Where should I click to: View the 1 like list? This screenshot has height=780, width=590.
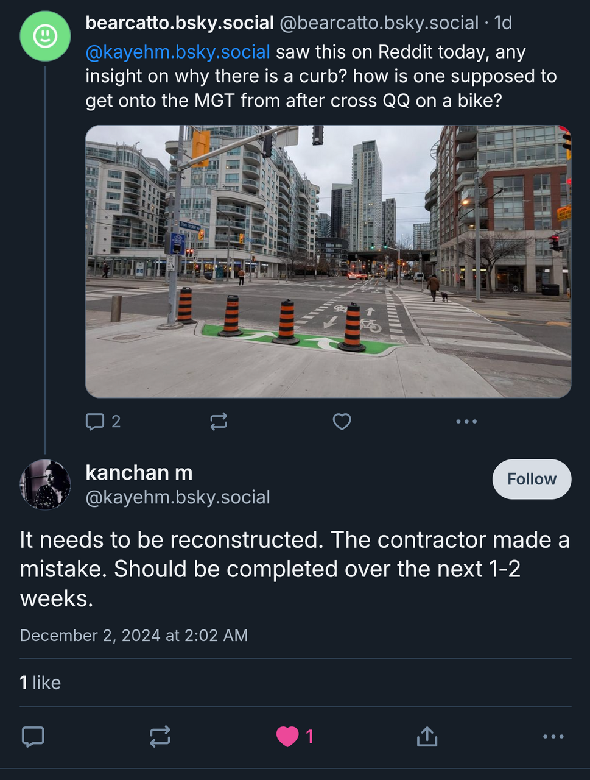point(40,682)
